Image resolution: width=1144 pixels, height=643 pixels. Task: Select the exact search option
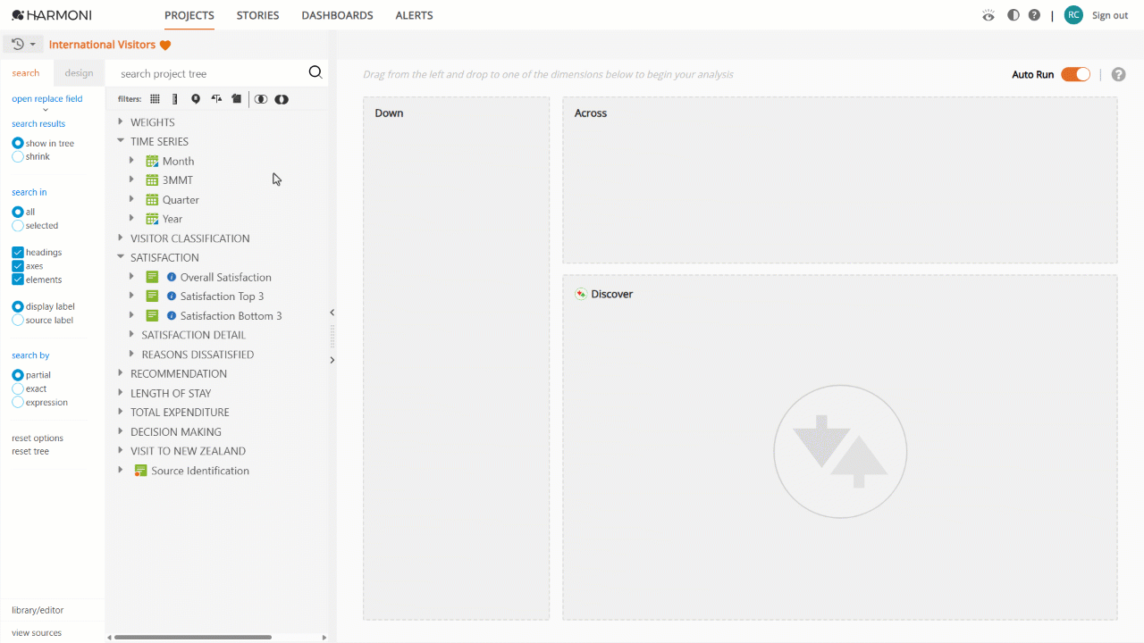tap(18, 389)
